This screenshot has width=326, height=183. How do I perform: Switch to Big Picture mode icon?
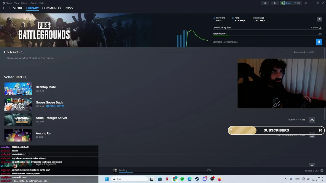click(306, 3)
